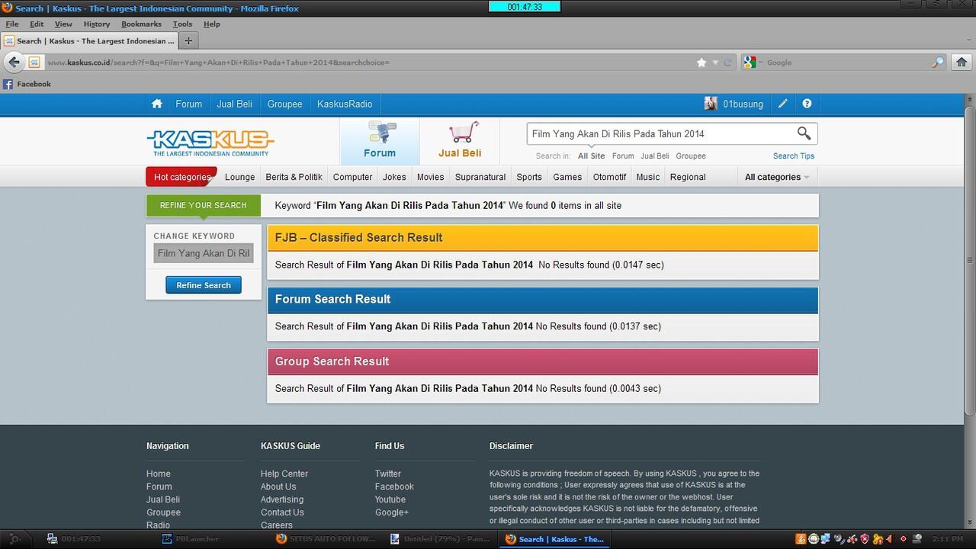The width and height of the screenshot is (976, 549).
Task: Open Otomotif category
Action: point(609,177)
